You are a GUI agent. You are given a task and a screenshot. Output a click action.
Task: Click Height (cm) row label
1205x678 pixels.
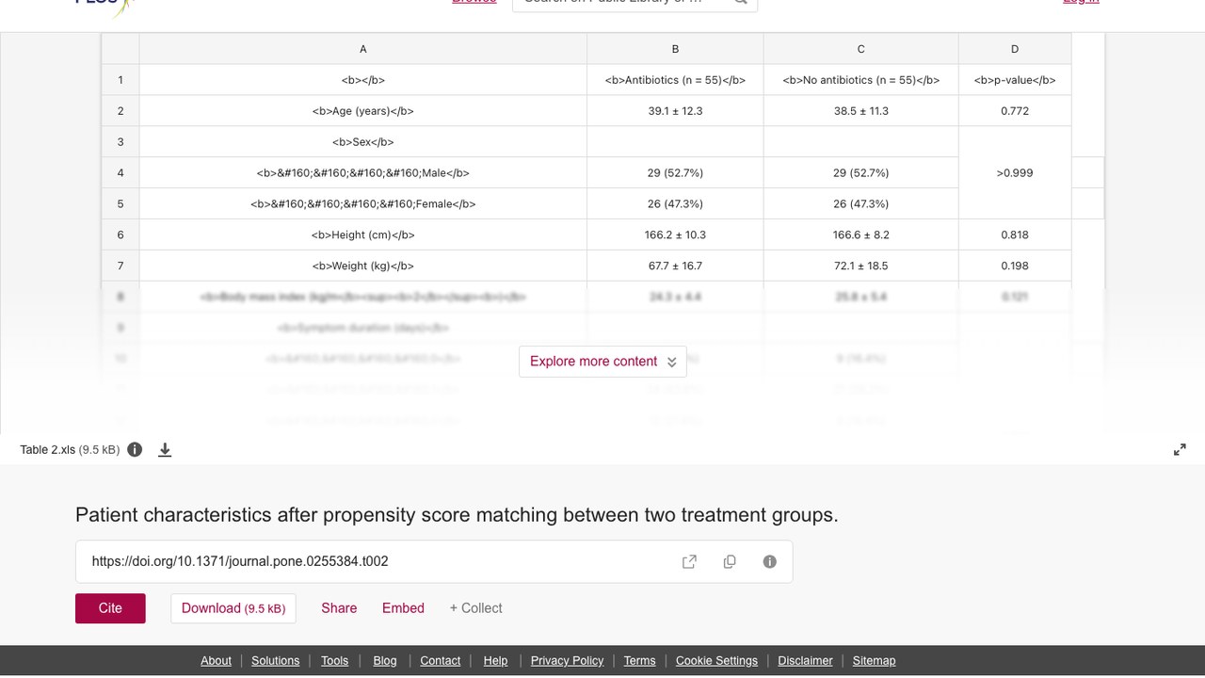coord(363,235)
